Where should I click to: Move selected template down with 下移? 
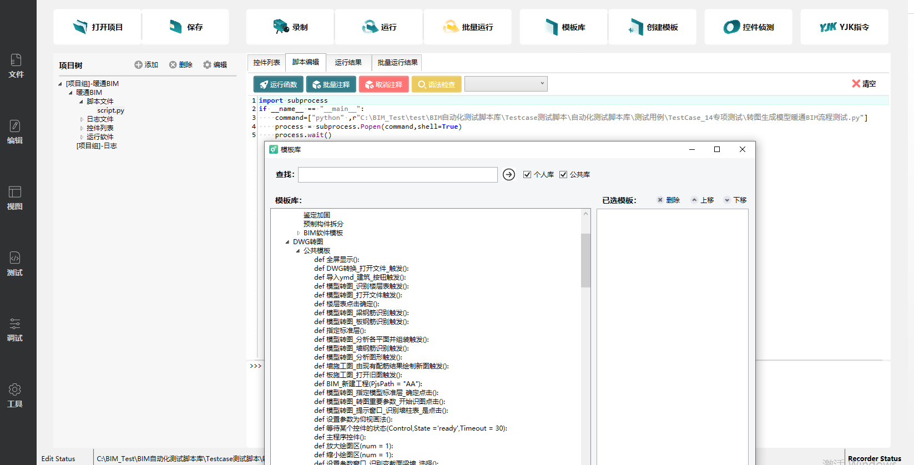(x=735, y=200)
